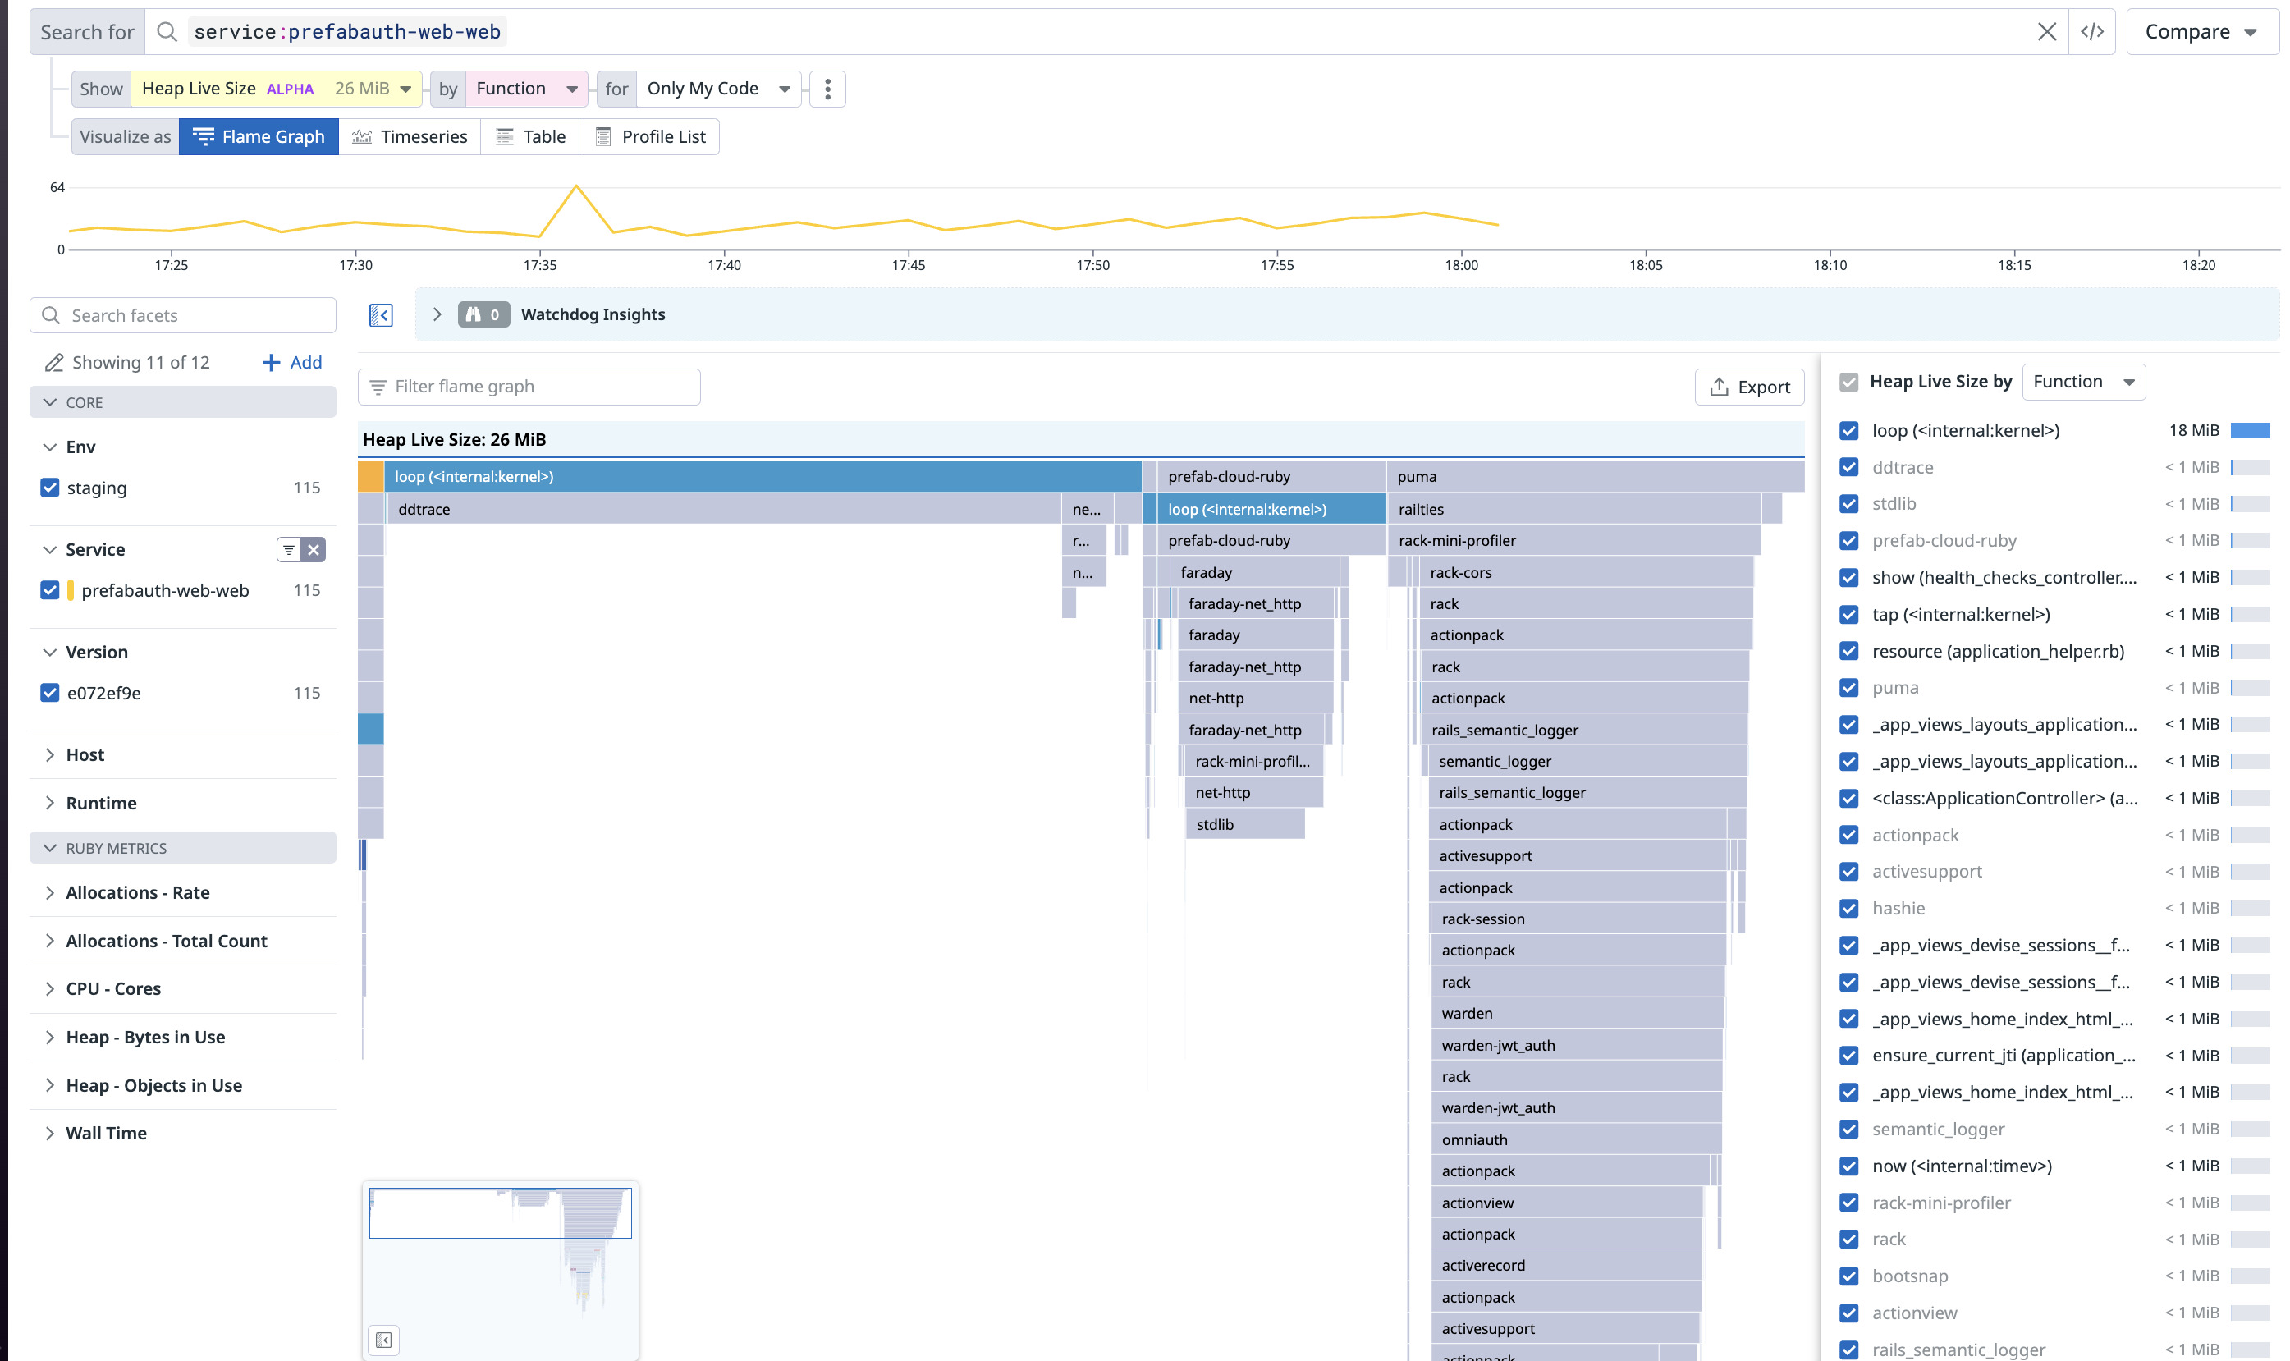Open the Only My Code dropdown
2290x1361 pixels.
tap(718, 89)
